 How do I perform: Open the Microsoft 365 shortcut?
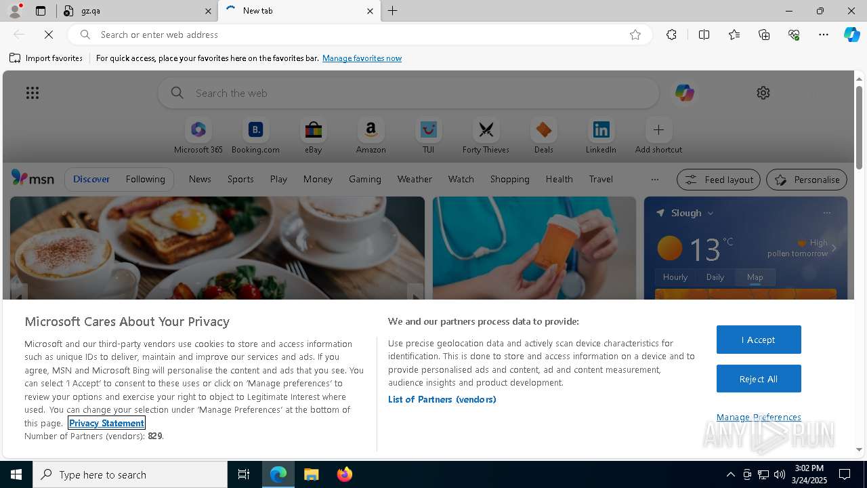[198, 136]
